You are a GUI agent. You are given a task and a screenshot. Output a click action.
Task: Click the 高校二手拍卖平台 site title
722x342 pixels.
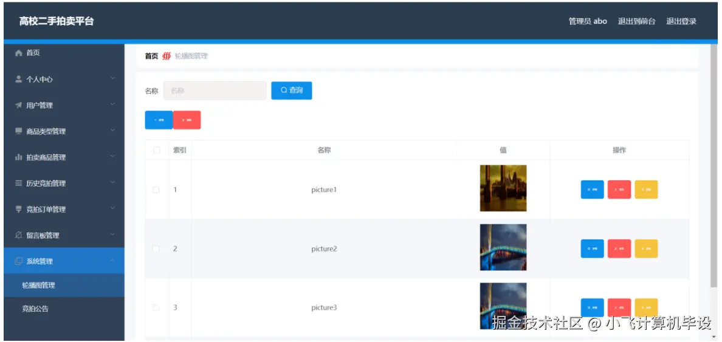(x=56, y=21)
